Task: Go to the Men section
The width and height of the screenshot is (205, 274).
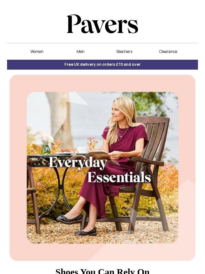Action: [x=80, y=52]
